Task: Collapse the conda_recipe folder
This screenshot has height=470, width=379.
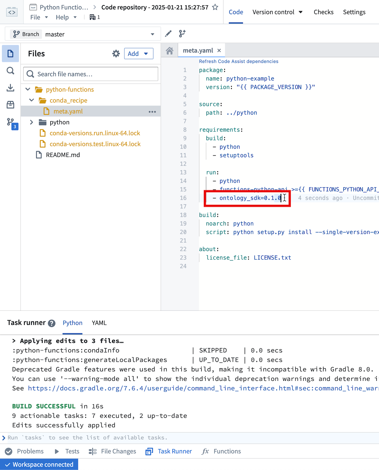Action: 32,100
